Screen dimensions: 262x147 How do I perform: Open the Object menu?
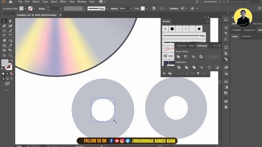coord(36,2)
